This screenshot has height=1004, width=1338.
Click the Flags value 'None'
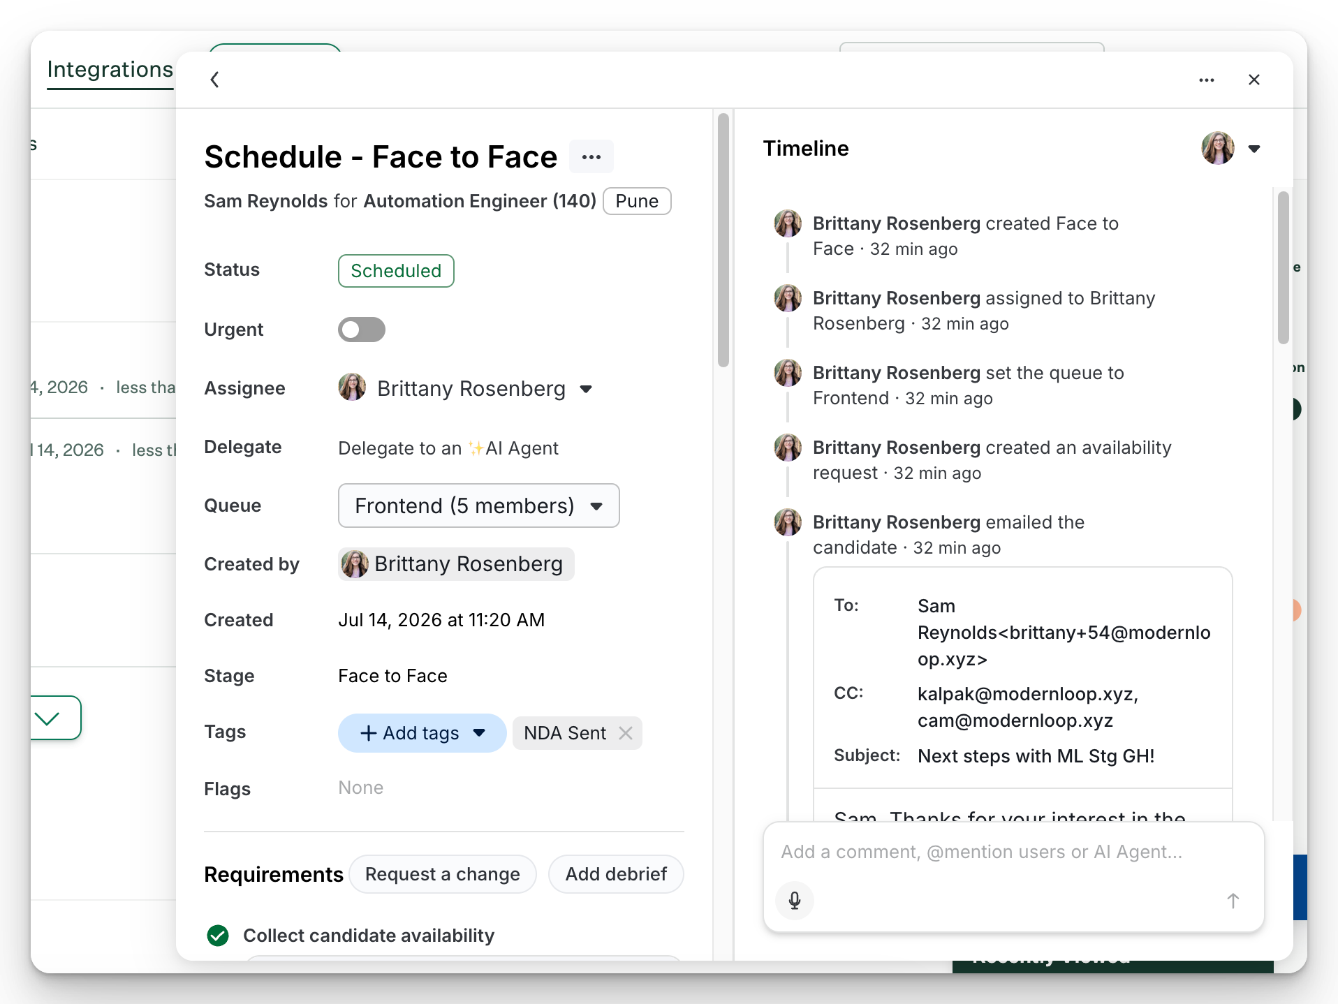tap(360, 788)
